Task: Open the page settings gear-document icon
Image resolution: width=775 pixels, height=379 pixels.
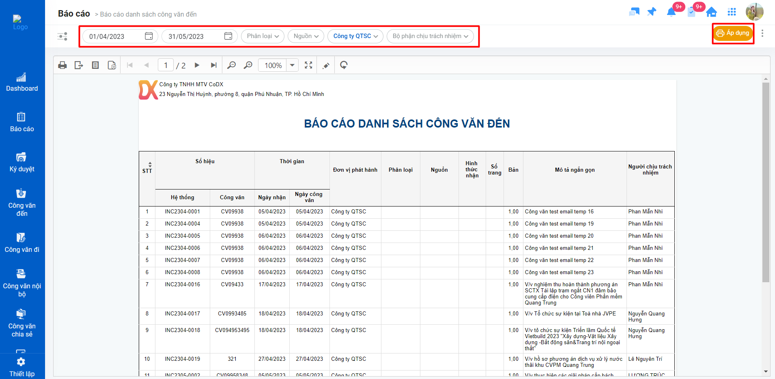Action: click(112, 65)
